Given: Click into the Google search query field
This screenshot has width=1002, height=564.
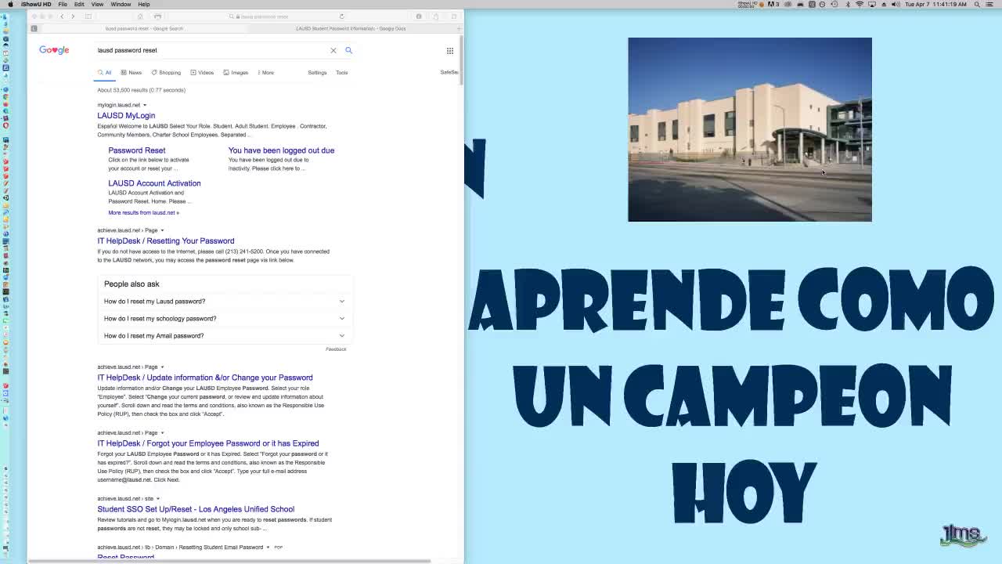Looking at the screenshot, I should click(x=211, y=50).
